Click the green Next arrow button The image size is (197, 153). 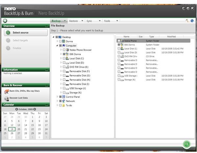click(x=186, y=144)
